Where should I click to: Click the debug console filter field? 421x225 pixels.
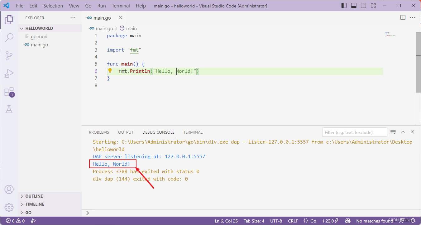(355, 132)
